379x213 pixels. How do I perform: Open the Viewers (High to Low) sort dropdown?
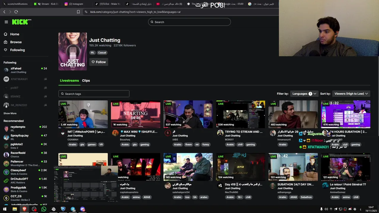coord(351,94)
